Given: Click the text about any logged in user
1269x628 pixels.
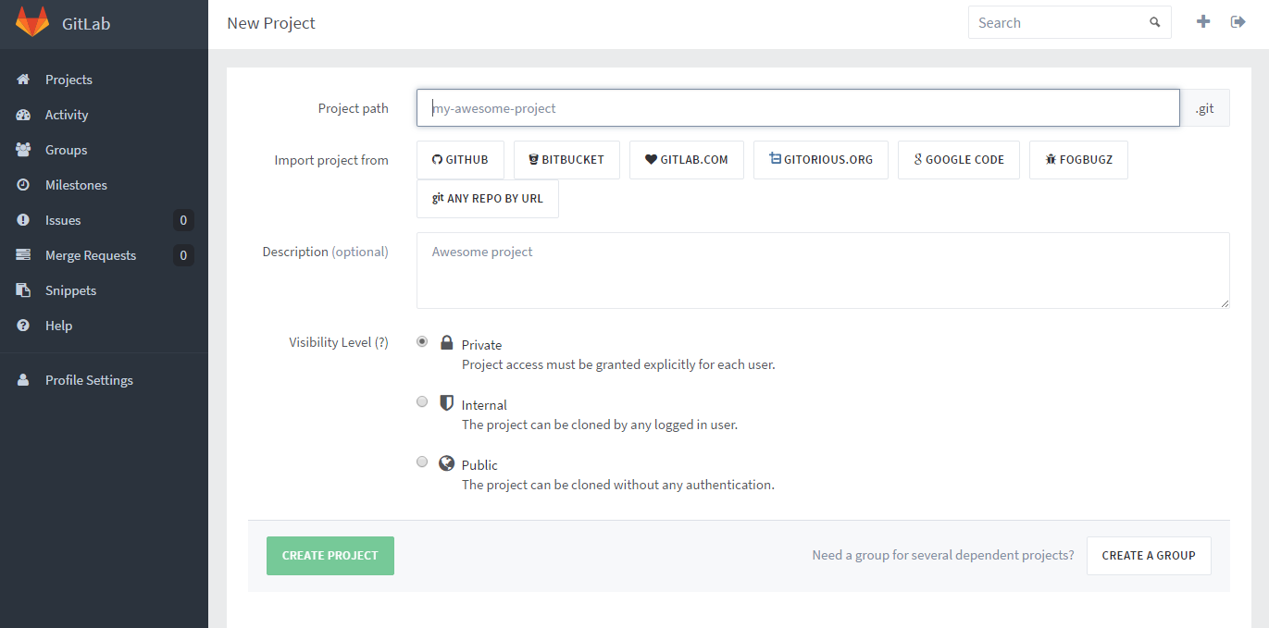Looking at the screenshot, I should 600,425.
